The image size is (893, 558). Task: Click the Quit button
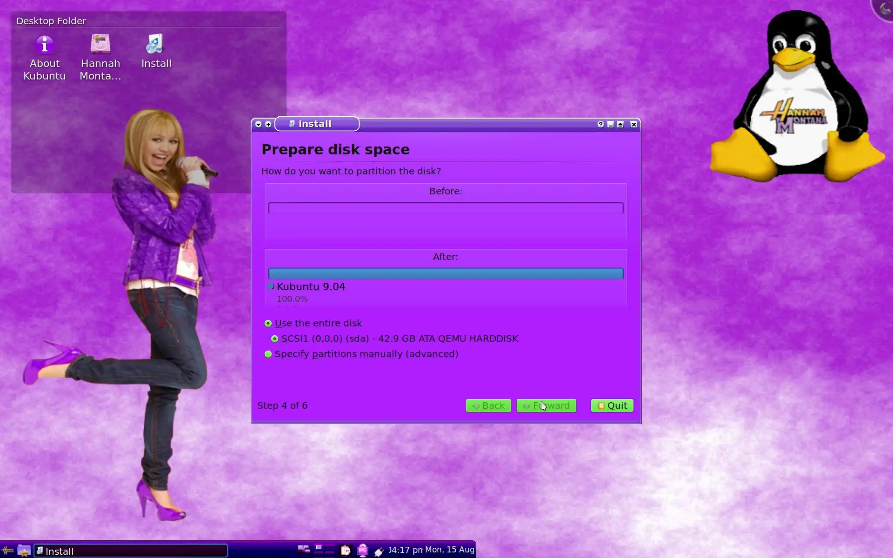click(x=612, y=405)
